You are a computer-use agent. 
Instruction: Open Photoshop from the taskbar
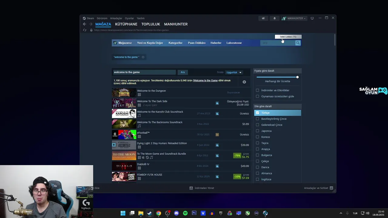point(194,213)
